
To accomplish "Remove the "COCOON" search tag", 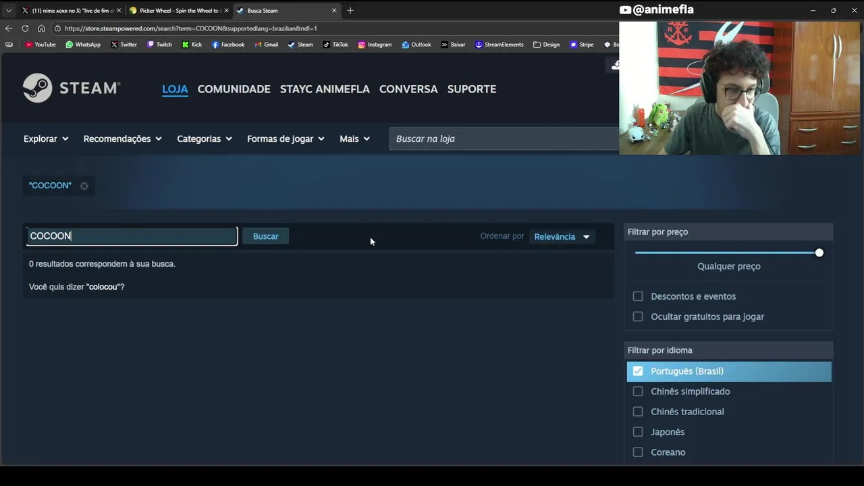I will pyautogui.click(x=84, y=186).
